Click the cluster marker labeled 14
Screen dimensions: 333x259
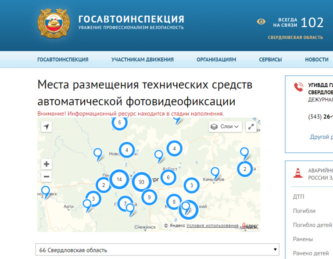(119, 179)
